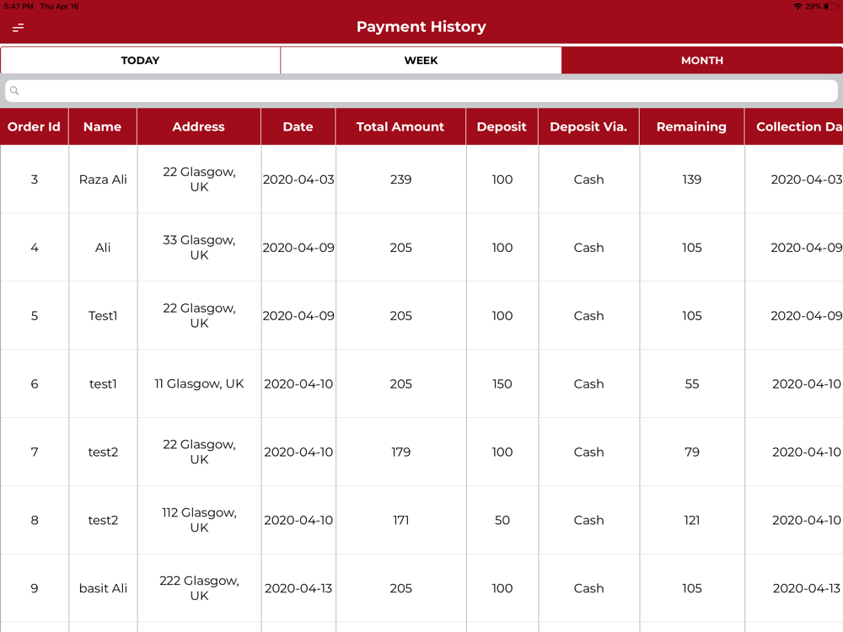The image size is (843, 632).
Task: Select collection date 2020-04-13
Action: 807,589
